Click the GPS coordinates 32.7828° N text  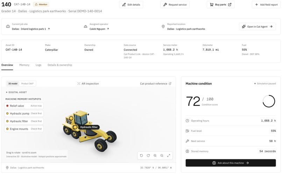147,168
